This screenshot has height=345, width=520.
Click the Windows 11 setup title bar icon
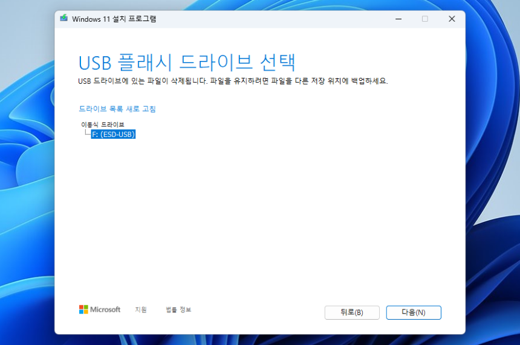pos(64,18)
